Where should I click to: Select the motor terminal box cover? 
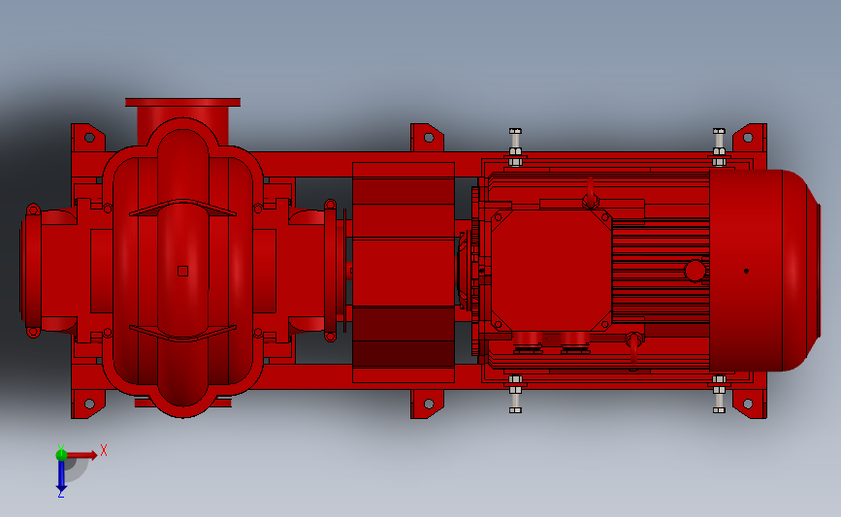pos(551,271)
